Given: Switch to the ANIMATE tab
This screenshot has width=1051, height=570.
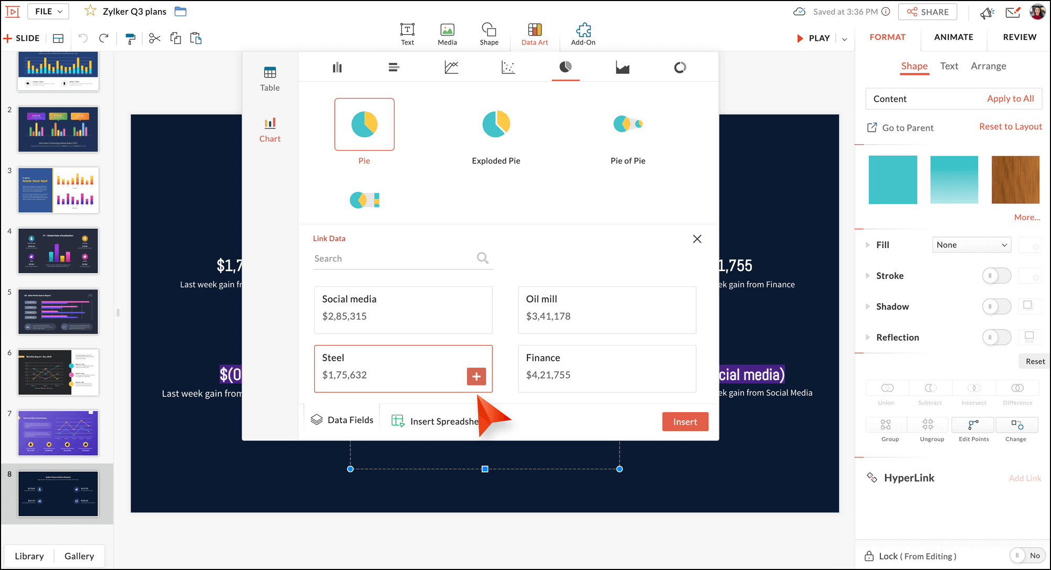Looking at the screenshot, I should 953,37.
